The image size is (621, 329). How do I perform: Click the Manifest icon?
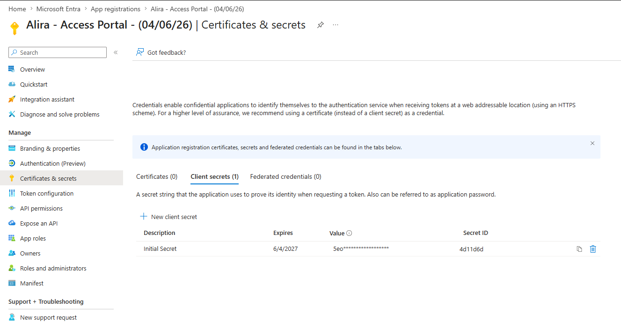pyautogui.click(x=12, y=283)
